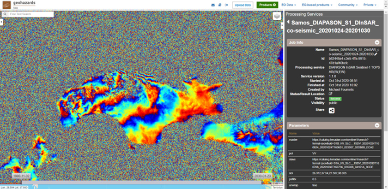Click the pol VV parameter value
Image resolution: width=388 pixels, height=189 pixels.
click(314, 154)
